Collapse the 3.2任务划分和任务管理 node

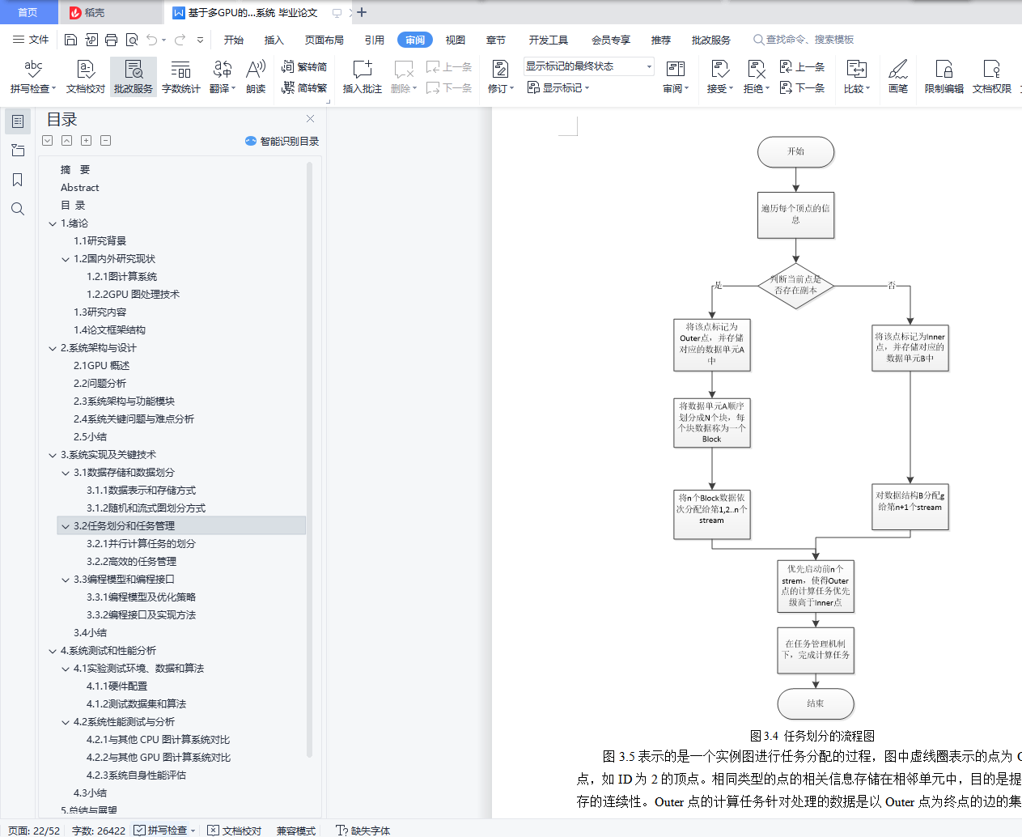click(x=66, y=526)
